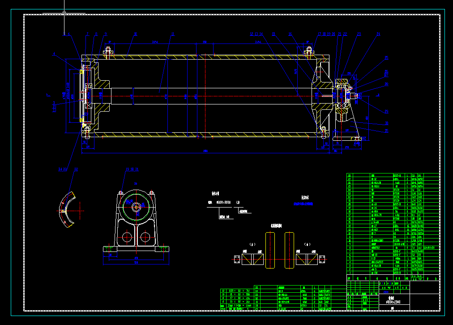Click the crosshair cursor pickbox

64,13
